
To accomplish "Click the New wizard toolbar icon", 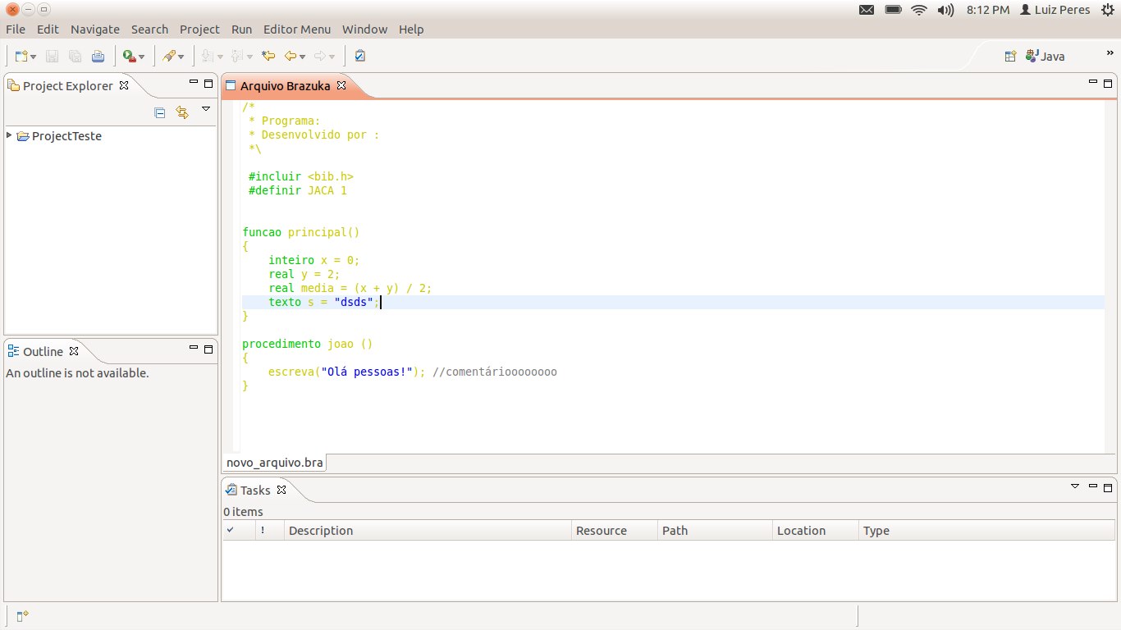I will point(21,57).
